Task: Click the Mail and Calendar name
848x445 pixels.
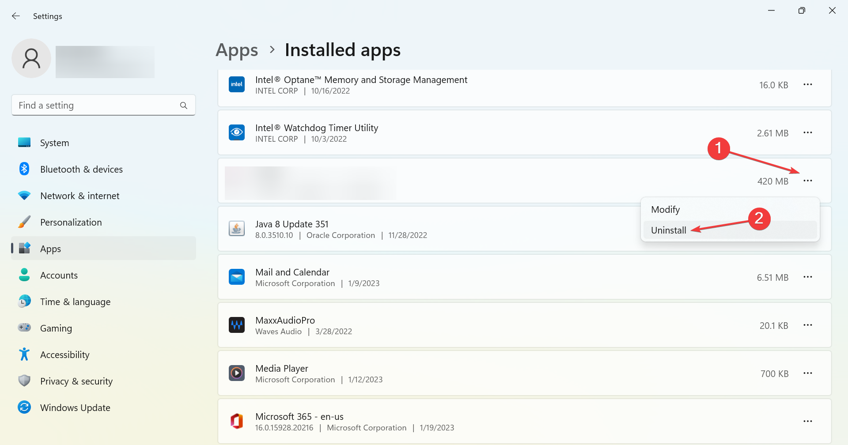Action: click(x=292, y=272)
